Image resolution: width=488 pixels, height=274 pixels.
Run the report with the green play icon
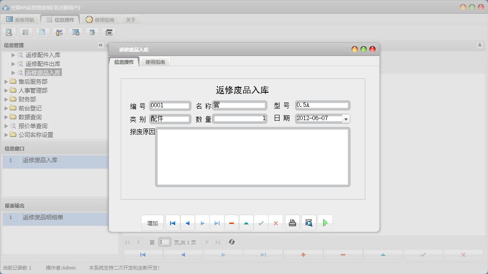325,223
